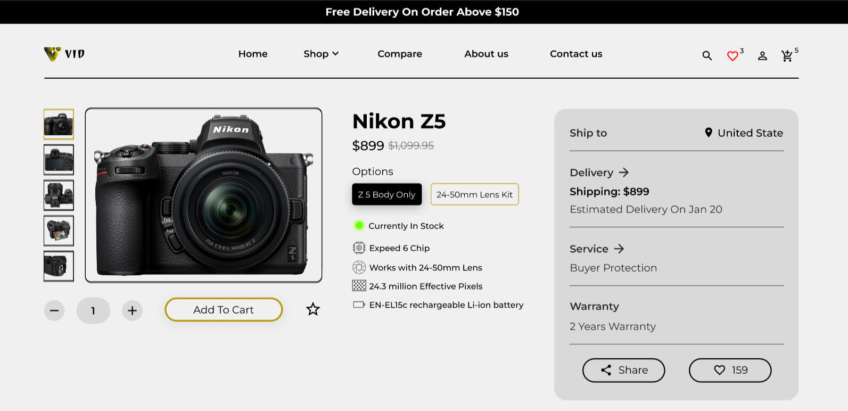Select fifth thumbnail, card slot view
The height and width of the screenshot is (411, 848).
(x=59, y=266)
